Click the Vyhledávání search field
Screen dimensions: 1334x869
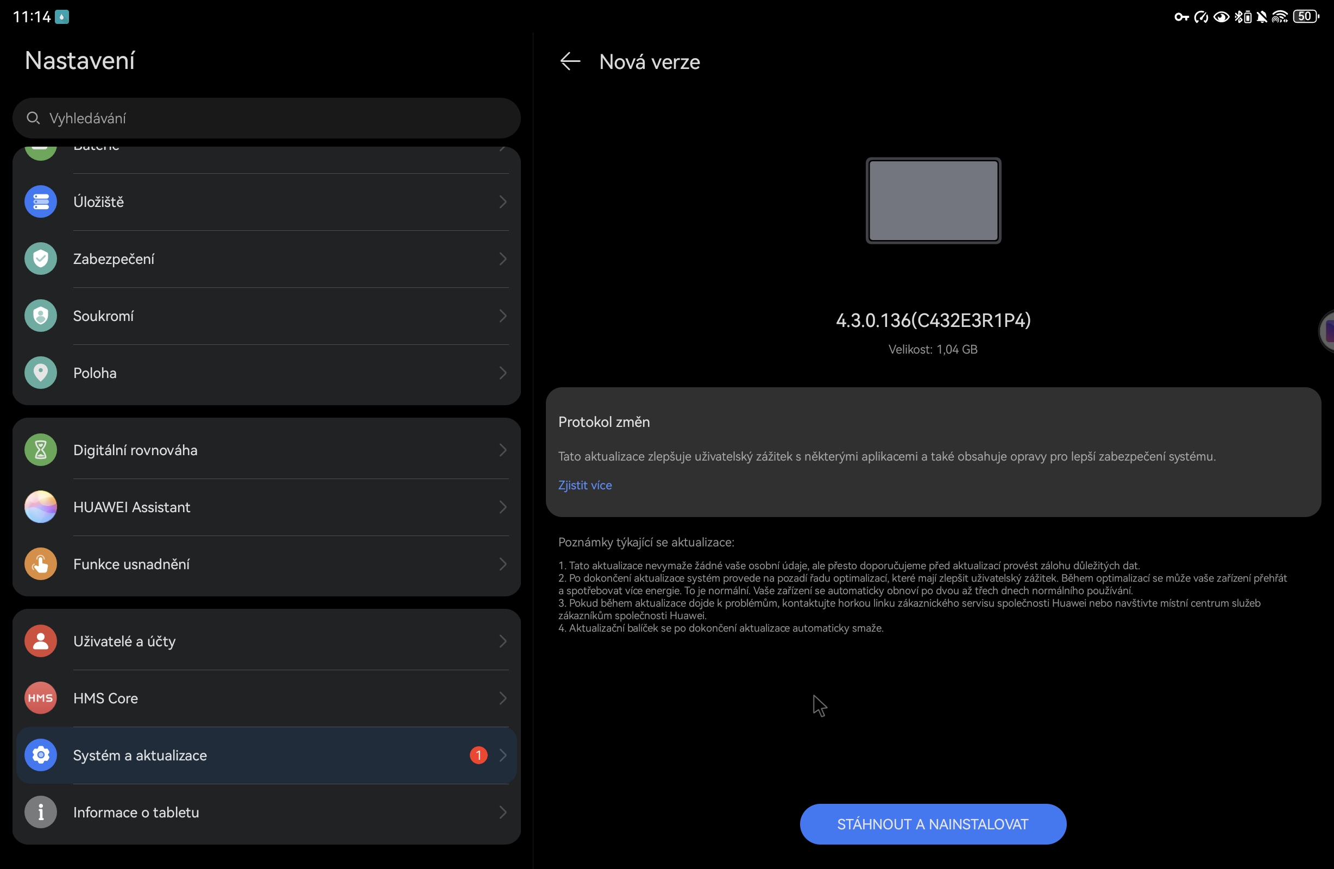(266, 118)
